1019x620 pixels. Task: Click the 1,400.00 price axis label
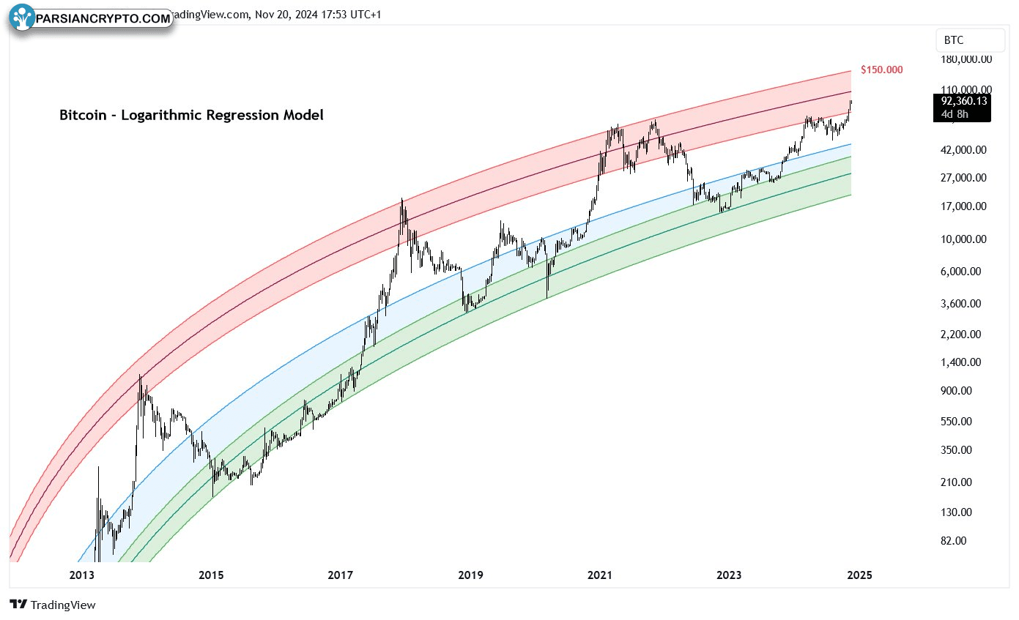(959, 362)
